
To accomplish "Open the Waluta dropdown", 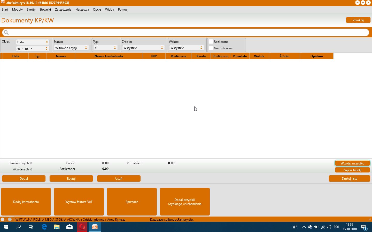I will tap(187, 48).
